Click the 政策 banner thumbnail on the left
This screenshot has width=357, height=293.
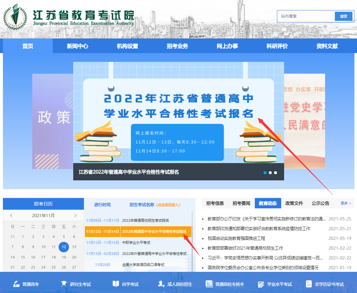tap(53, 121)
